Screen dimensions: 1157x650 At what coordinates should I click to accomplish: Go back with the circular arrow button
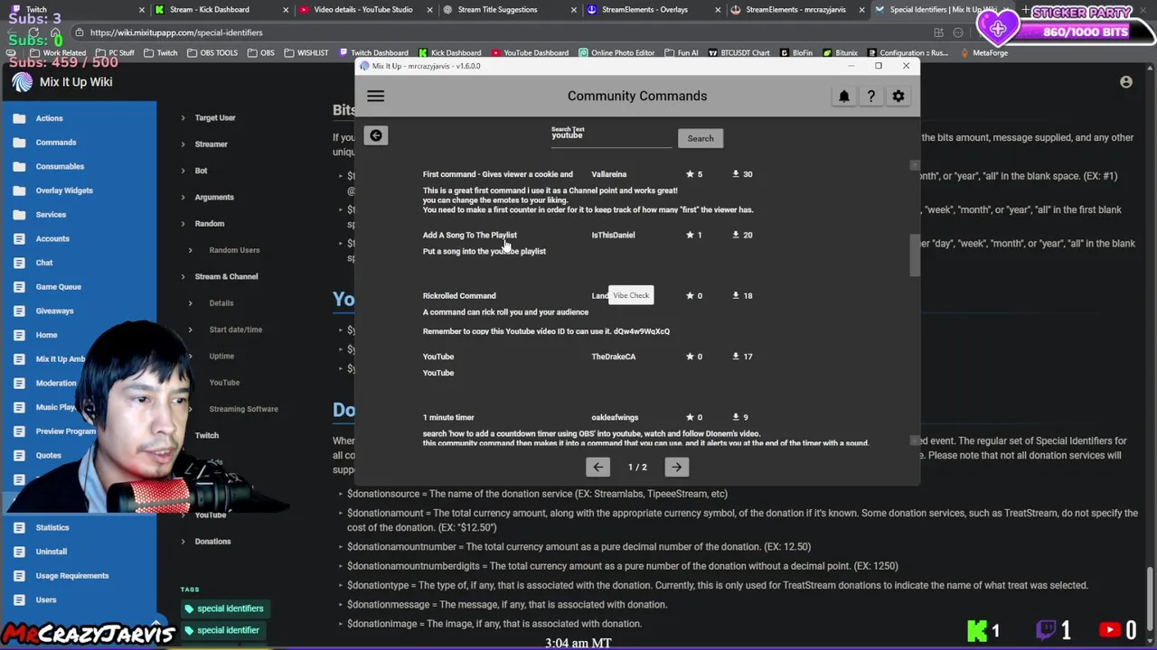tap(376, 135)
